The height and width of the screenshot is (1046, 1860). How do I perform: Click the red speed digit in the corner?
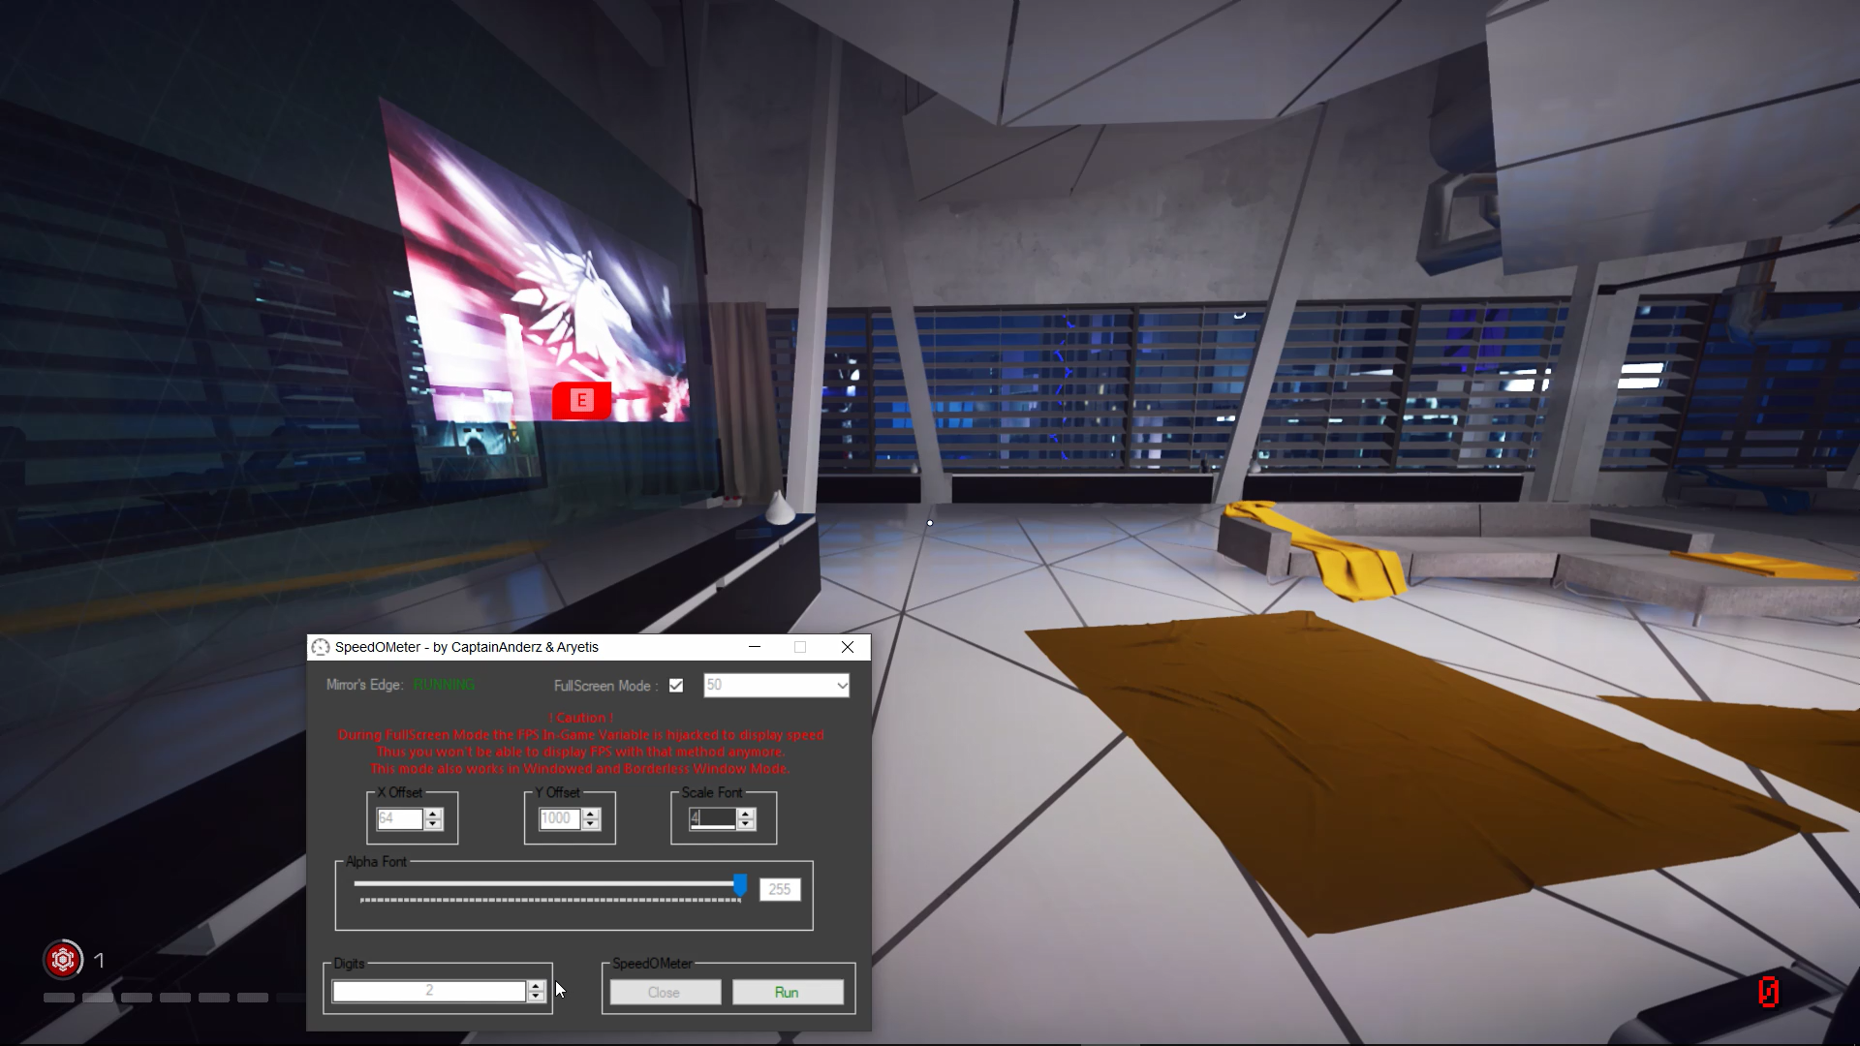click(1769, 992)
